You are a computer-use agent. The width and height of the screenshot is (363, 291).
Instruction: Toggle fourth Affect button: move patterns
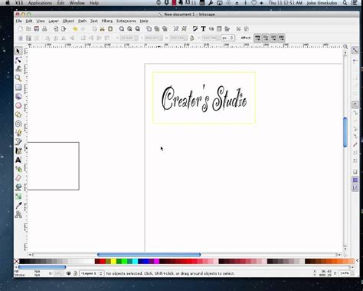coord(281,38)
